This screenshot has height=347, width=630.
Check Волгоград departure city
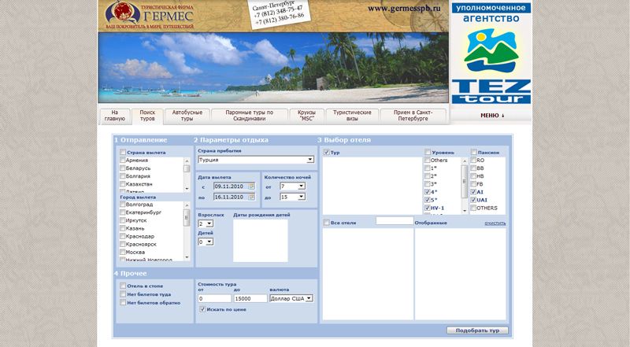[x=123, y=204]
